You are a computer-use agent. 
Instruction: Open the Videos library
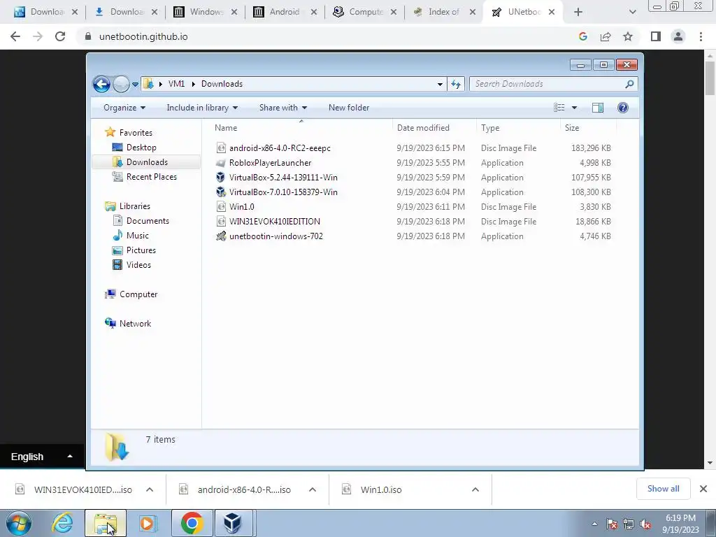tap(138, 265)
